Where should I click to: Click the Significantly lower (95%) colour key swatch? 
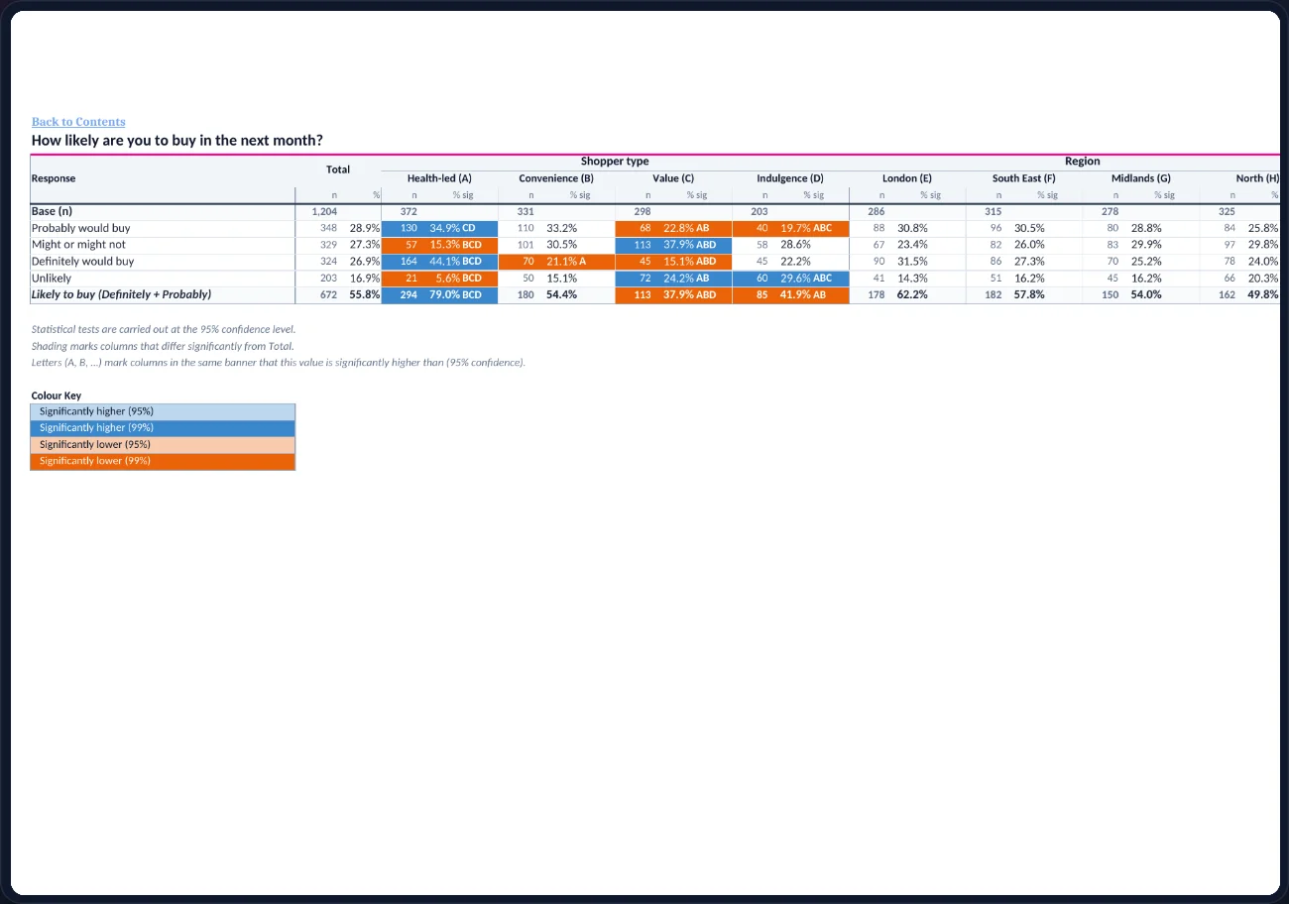tap(163, 445)
